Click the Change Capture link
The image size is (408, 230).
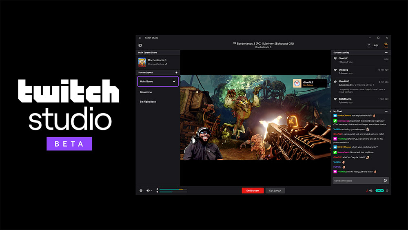[157, 64]
